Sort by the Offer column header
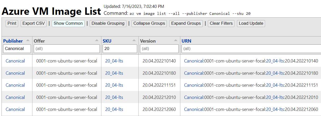The image size is (321, 116). (39, 41)
